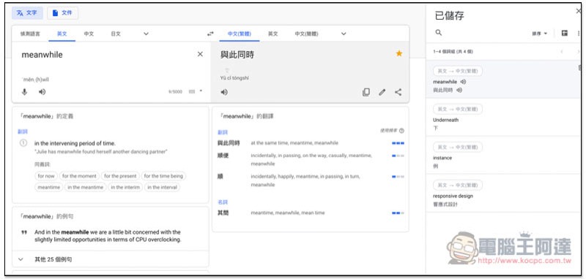Expand target language list chevron
This screenshot has width=586, height=279.
coord(344,34)
